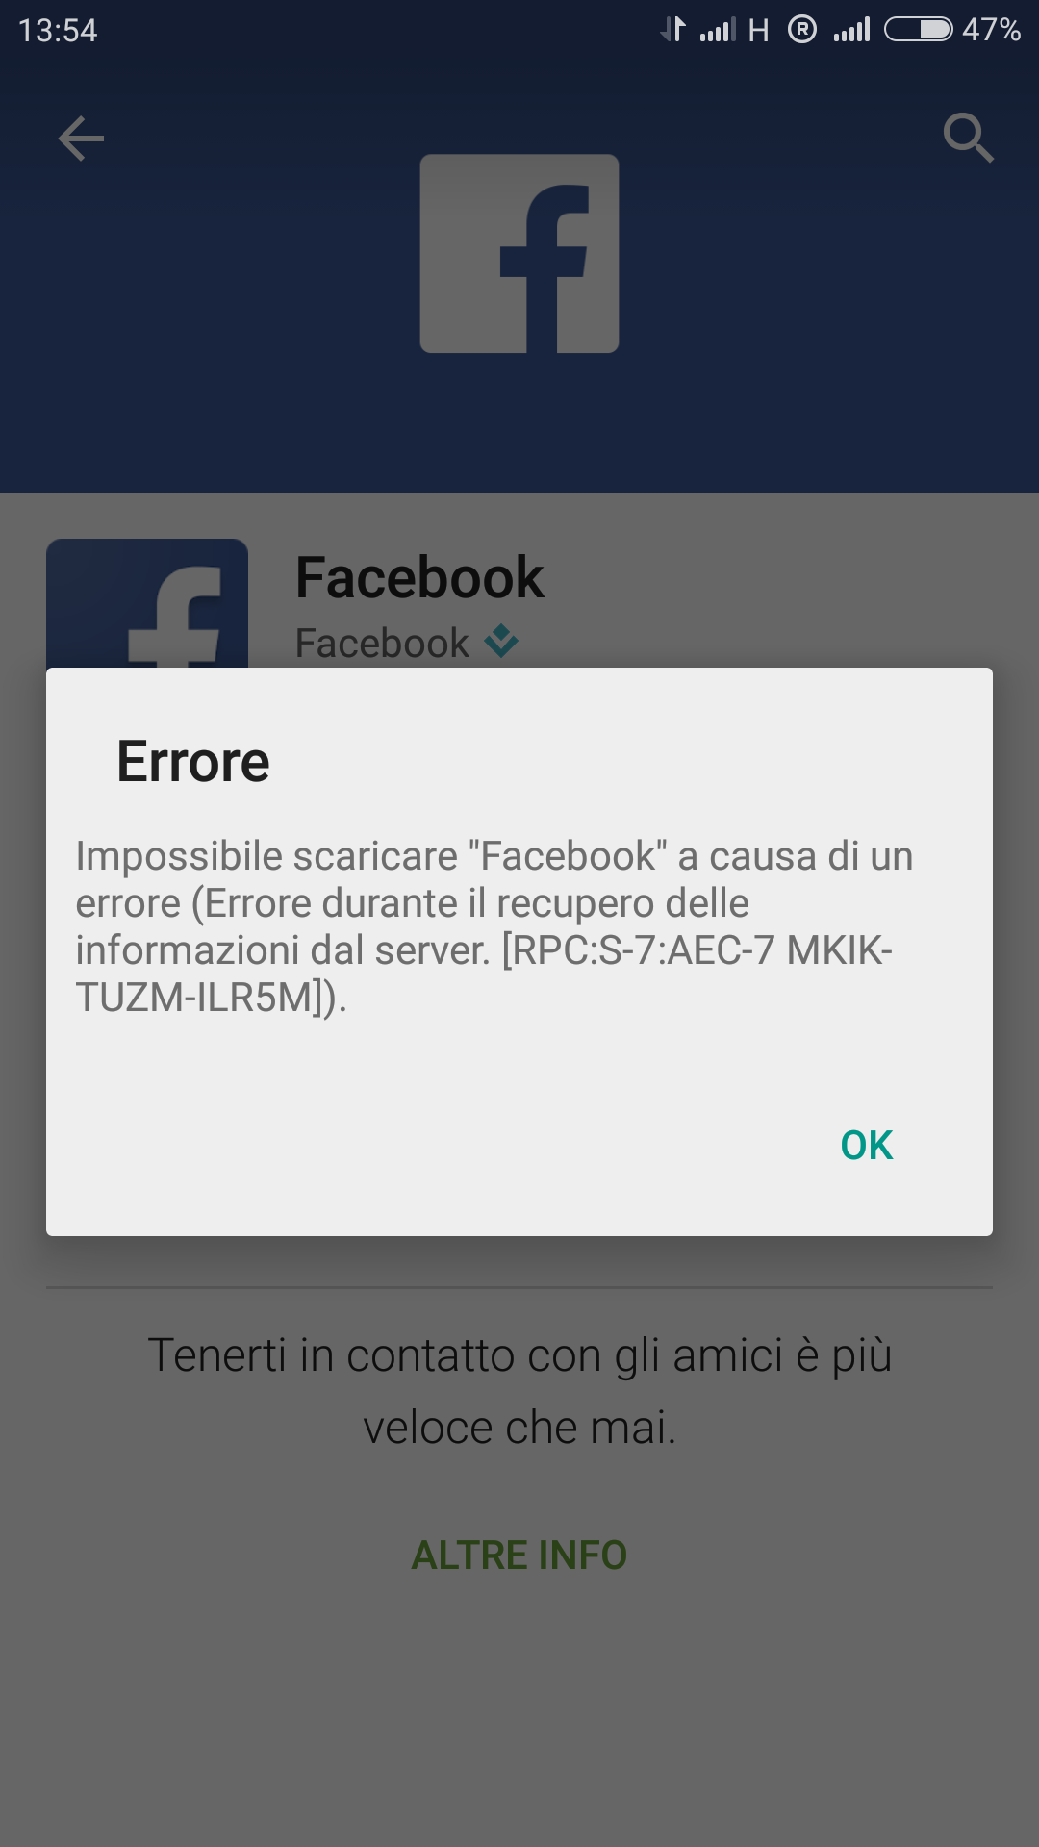Tap the battery icon in status bar
The image size is (1039, 1847).
pos(919,30)
